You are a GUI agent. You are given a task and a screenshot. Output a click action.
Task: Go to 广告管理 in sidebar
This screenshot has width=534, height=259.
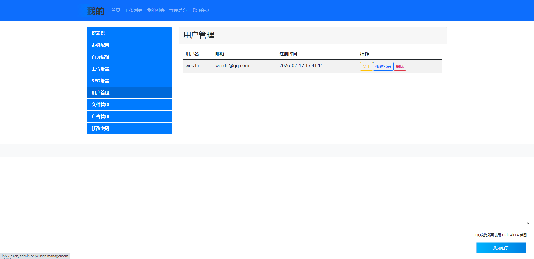(129, 116)
